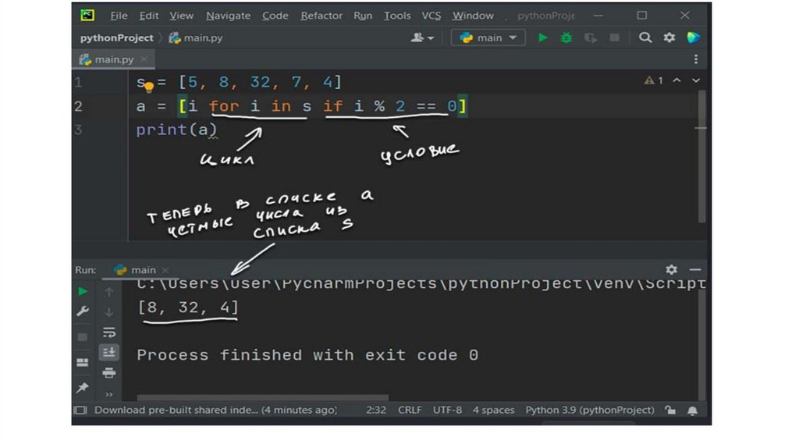Viewport: 799px width, 448px height.
Task: Toggle scroll to end of console
Action: click(108, 352)
